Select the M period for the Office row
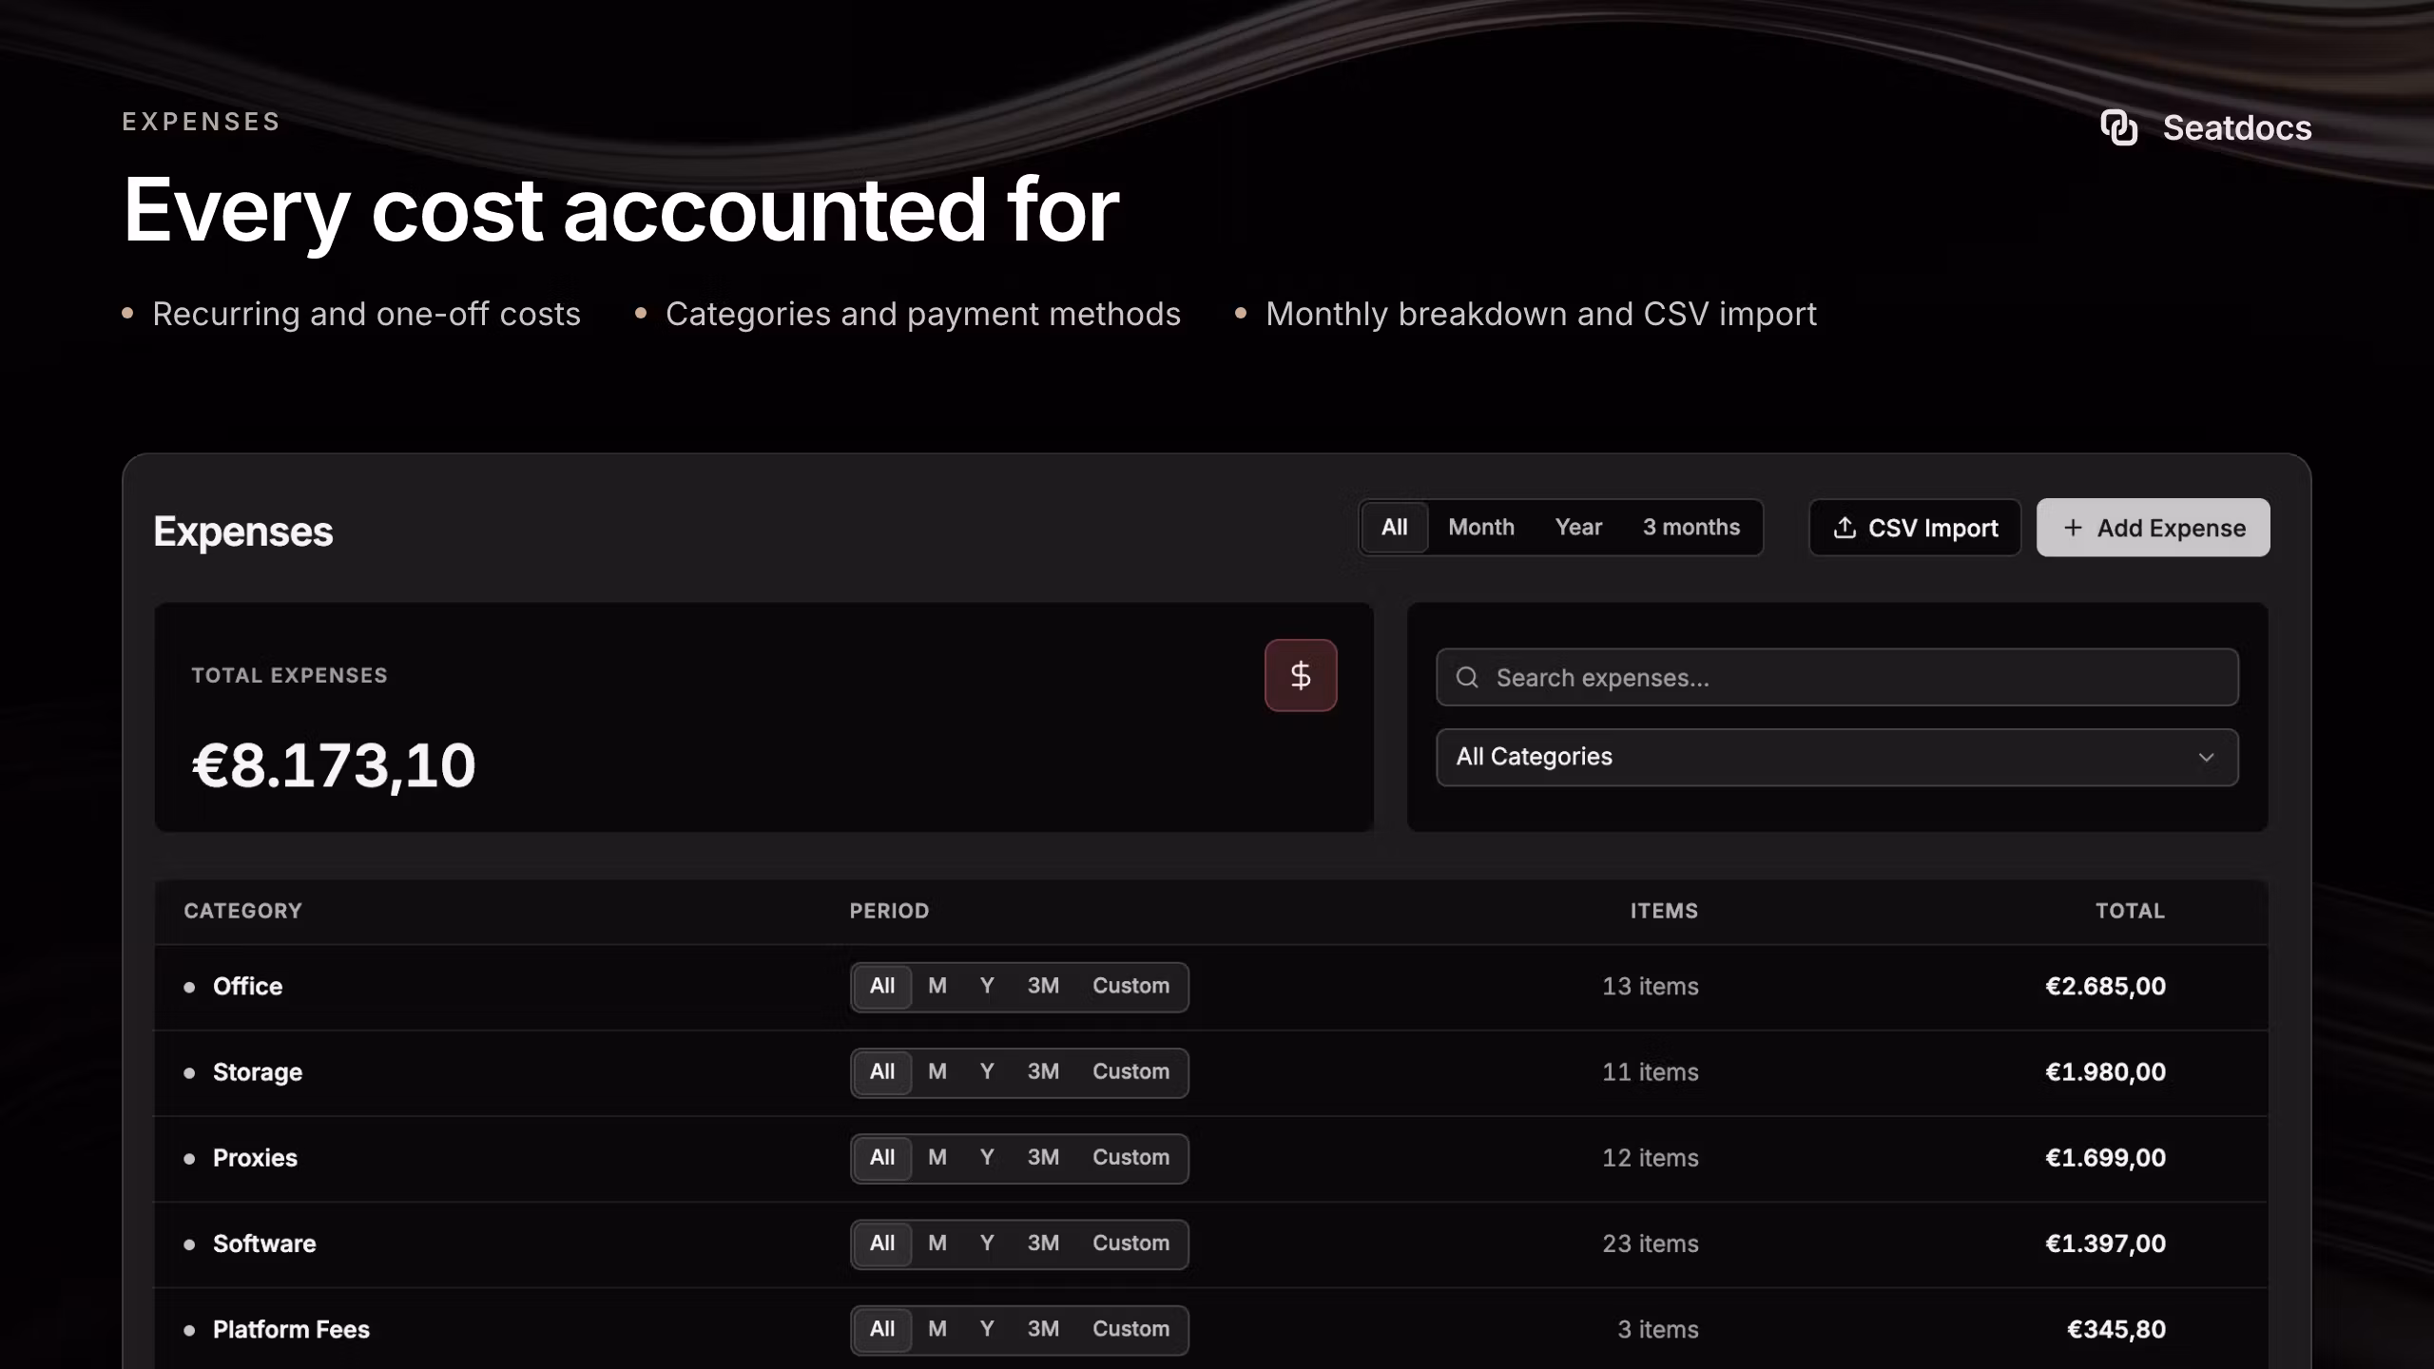Image resolution: width=2434 pixels, height=1369 pixels. (937, 986)
